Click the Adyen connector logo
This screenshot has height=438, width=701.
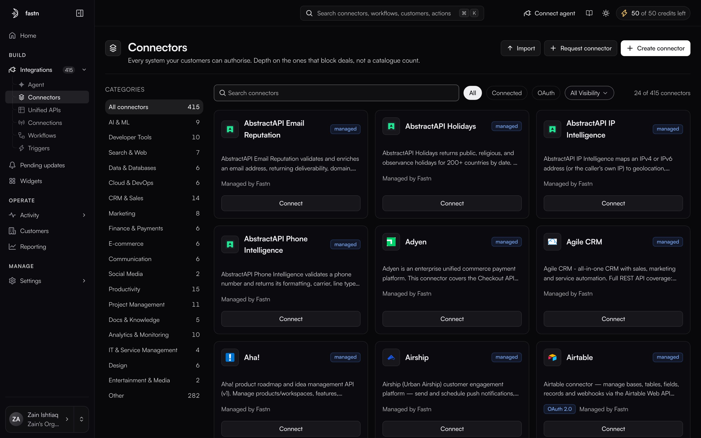pyautogui.click(x=391, y=242)
